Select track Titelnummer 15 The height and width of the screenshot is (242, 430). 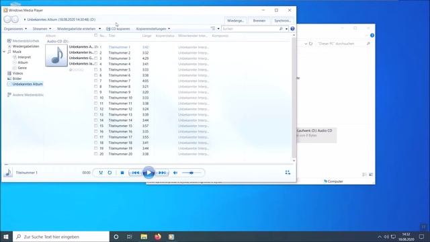point(120,126)
